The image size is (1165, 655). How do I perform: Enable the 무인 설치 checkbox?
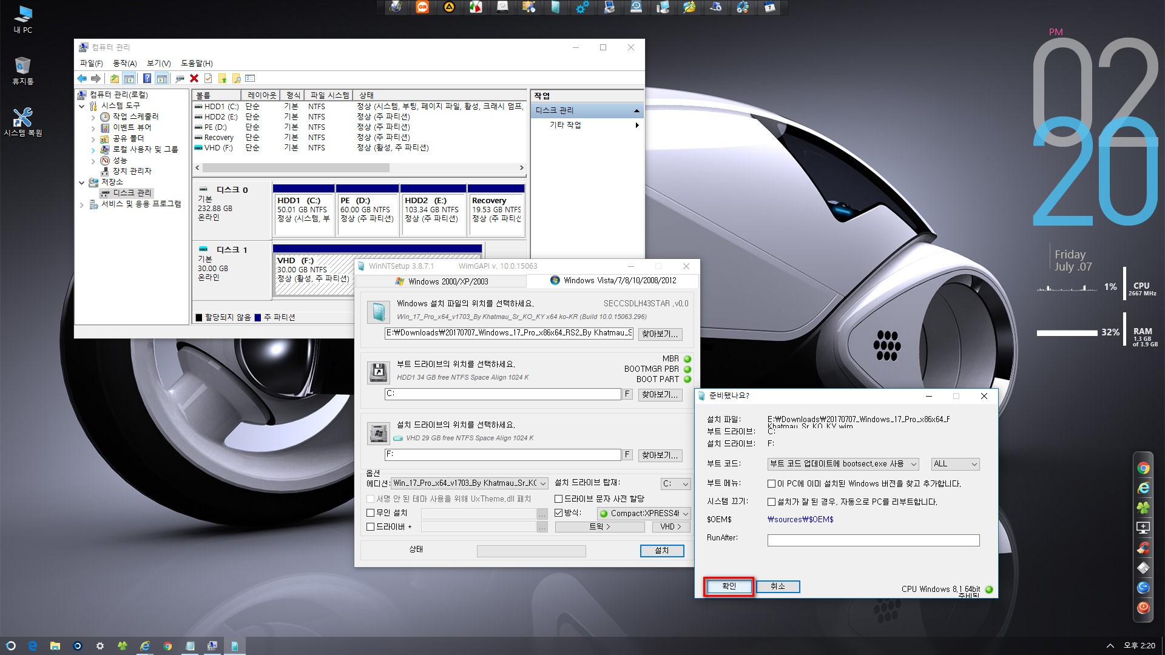tap(371, 513)
